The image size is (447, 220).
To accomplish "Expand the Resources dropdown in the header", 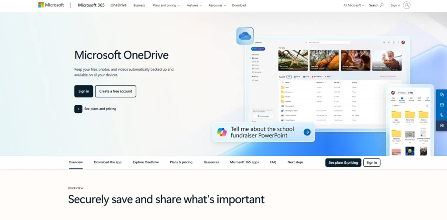I will pyautogui.click(x=217, y=5).
